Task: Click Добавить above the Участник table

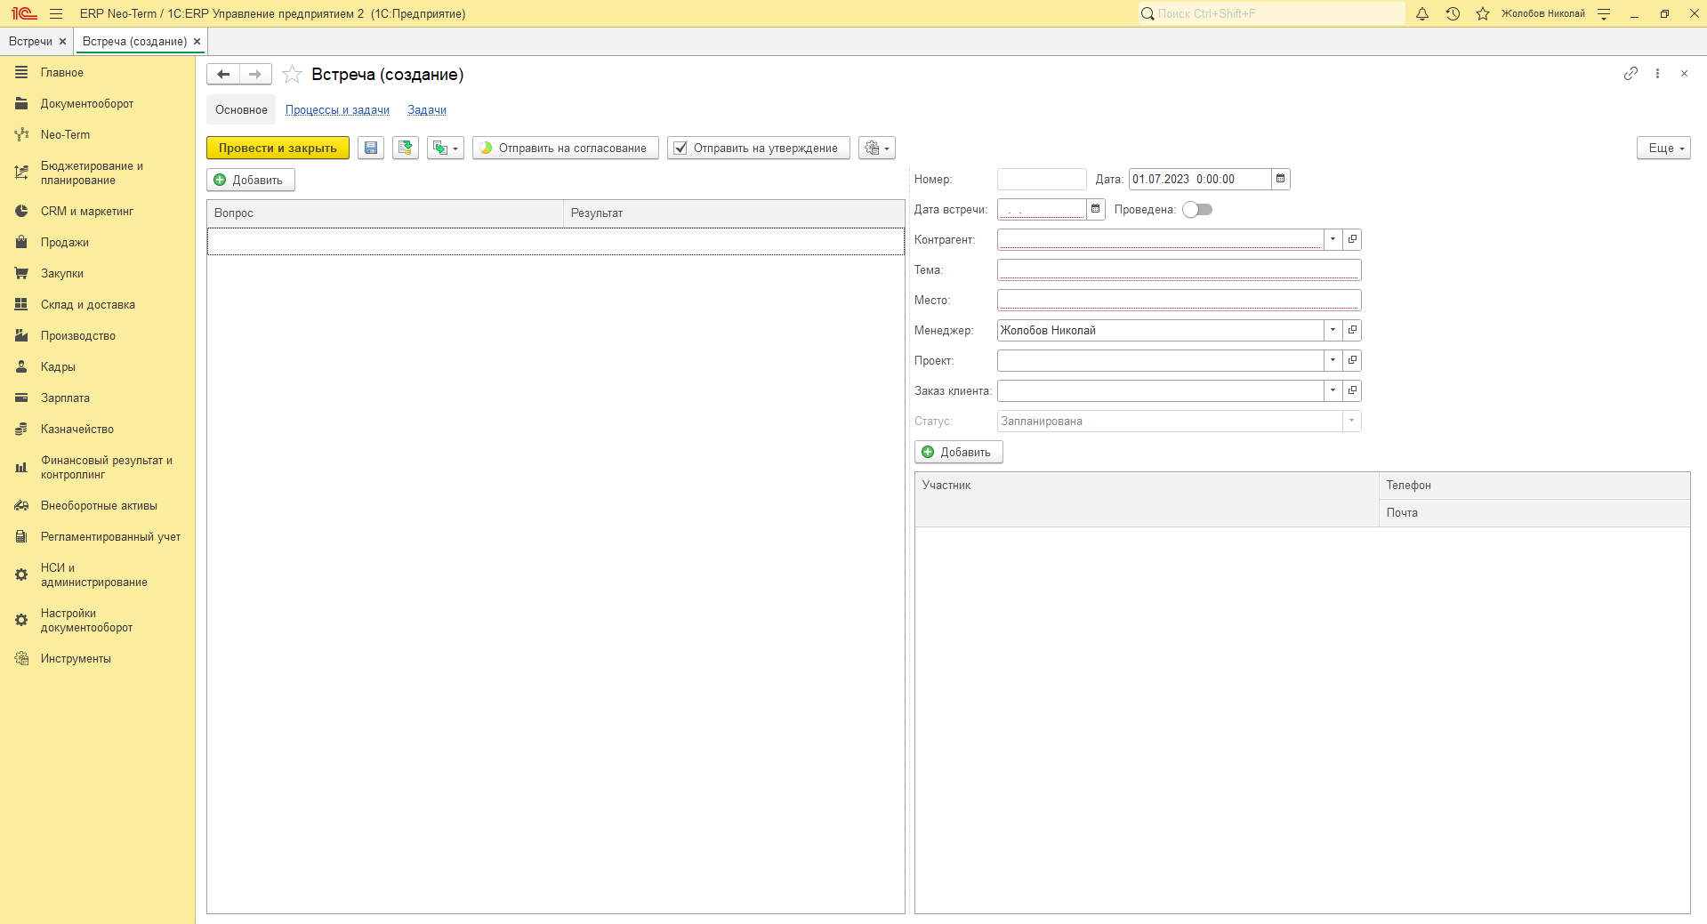Action: click(959, 452)
